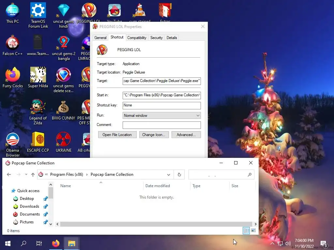334x250 pixels.
Task: Open the Details tab
Action: tap(172, 38)
